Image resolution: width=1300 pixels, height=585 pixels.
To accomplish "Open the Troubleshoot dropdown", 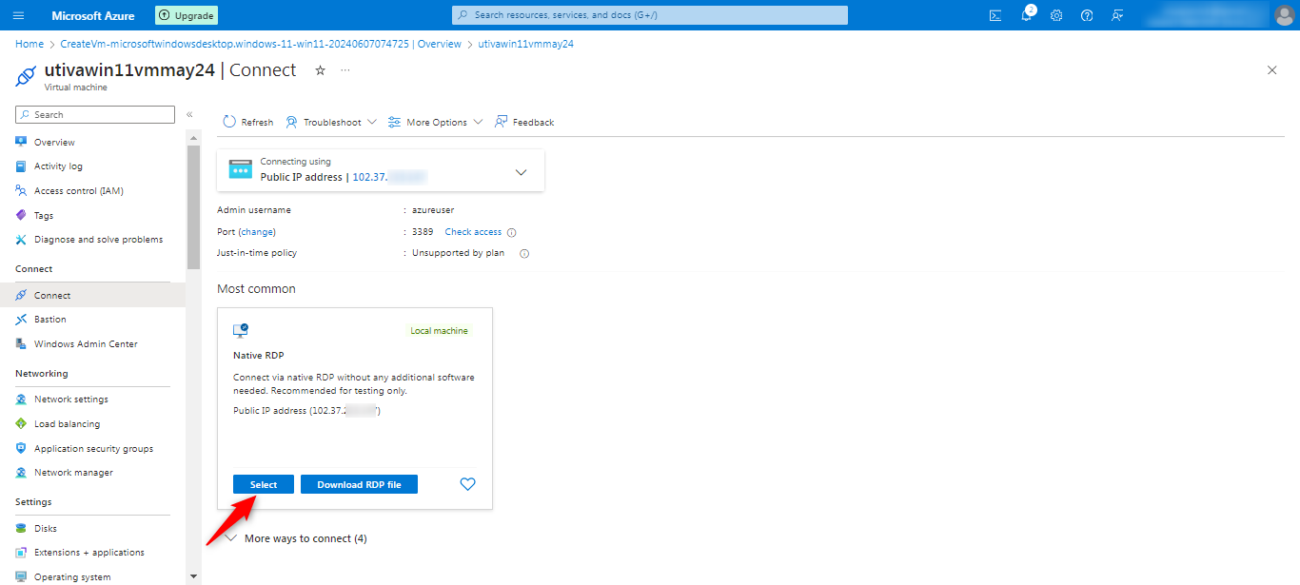I will click(331, 122).
